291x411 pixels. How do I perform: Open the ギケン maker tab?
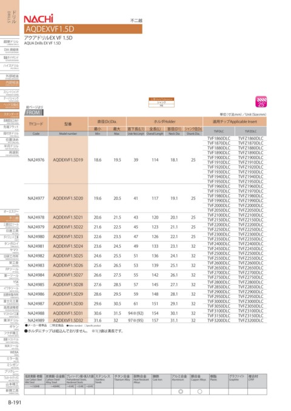tap(10, 327)
